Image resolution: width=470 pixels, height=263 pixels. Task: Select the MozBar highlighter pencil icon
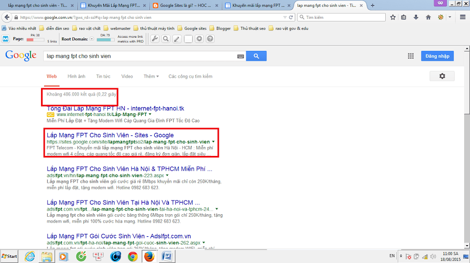[177, 39]
